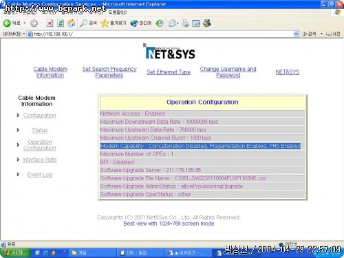Open the Configuration sidebar link

pos(39,116)
